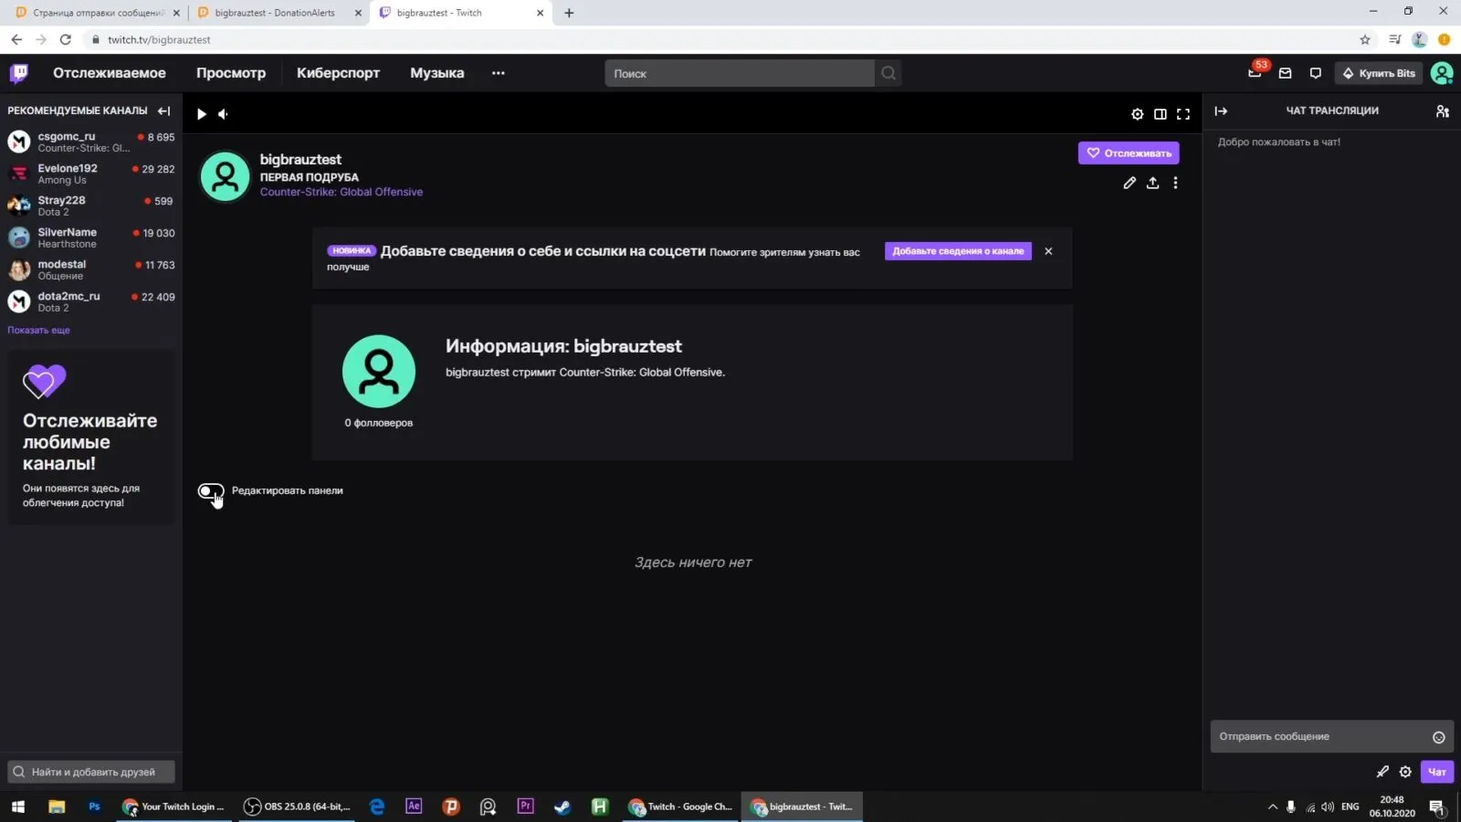This screenshot has width=1461, height=822.
Task: Open player settings gear
Action: pyautogui.click(x=1137, y=114)
